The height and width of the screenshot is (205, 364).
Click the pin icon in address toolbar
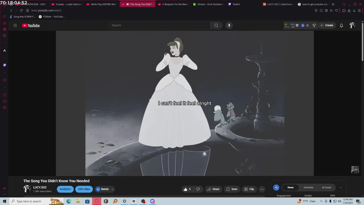316,11
